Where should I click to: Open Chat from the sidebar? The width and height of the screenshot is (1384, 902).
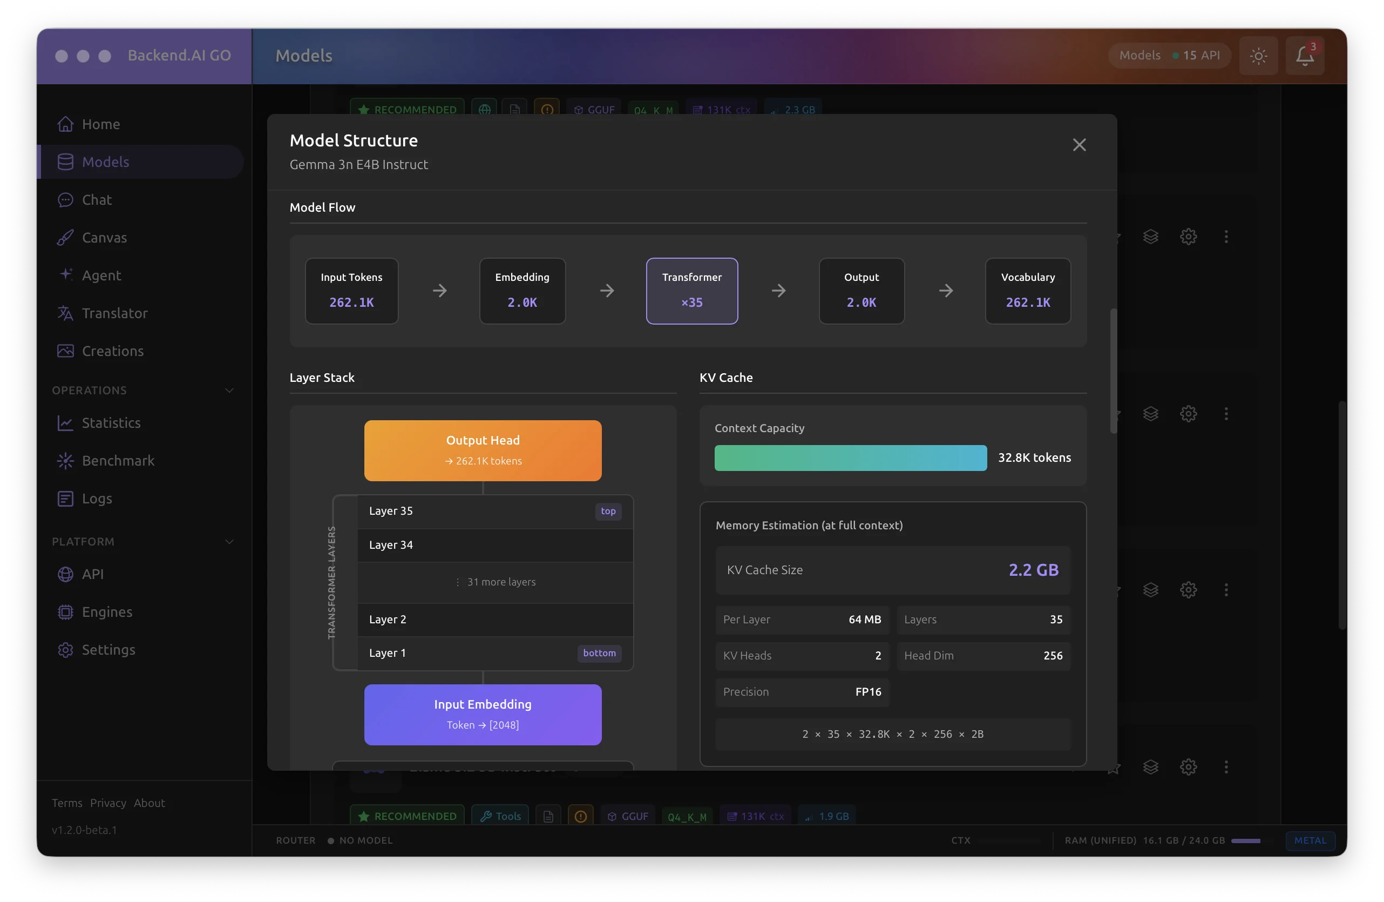point(96,200)
